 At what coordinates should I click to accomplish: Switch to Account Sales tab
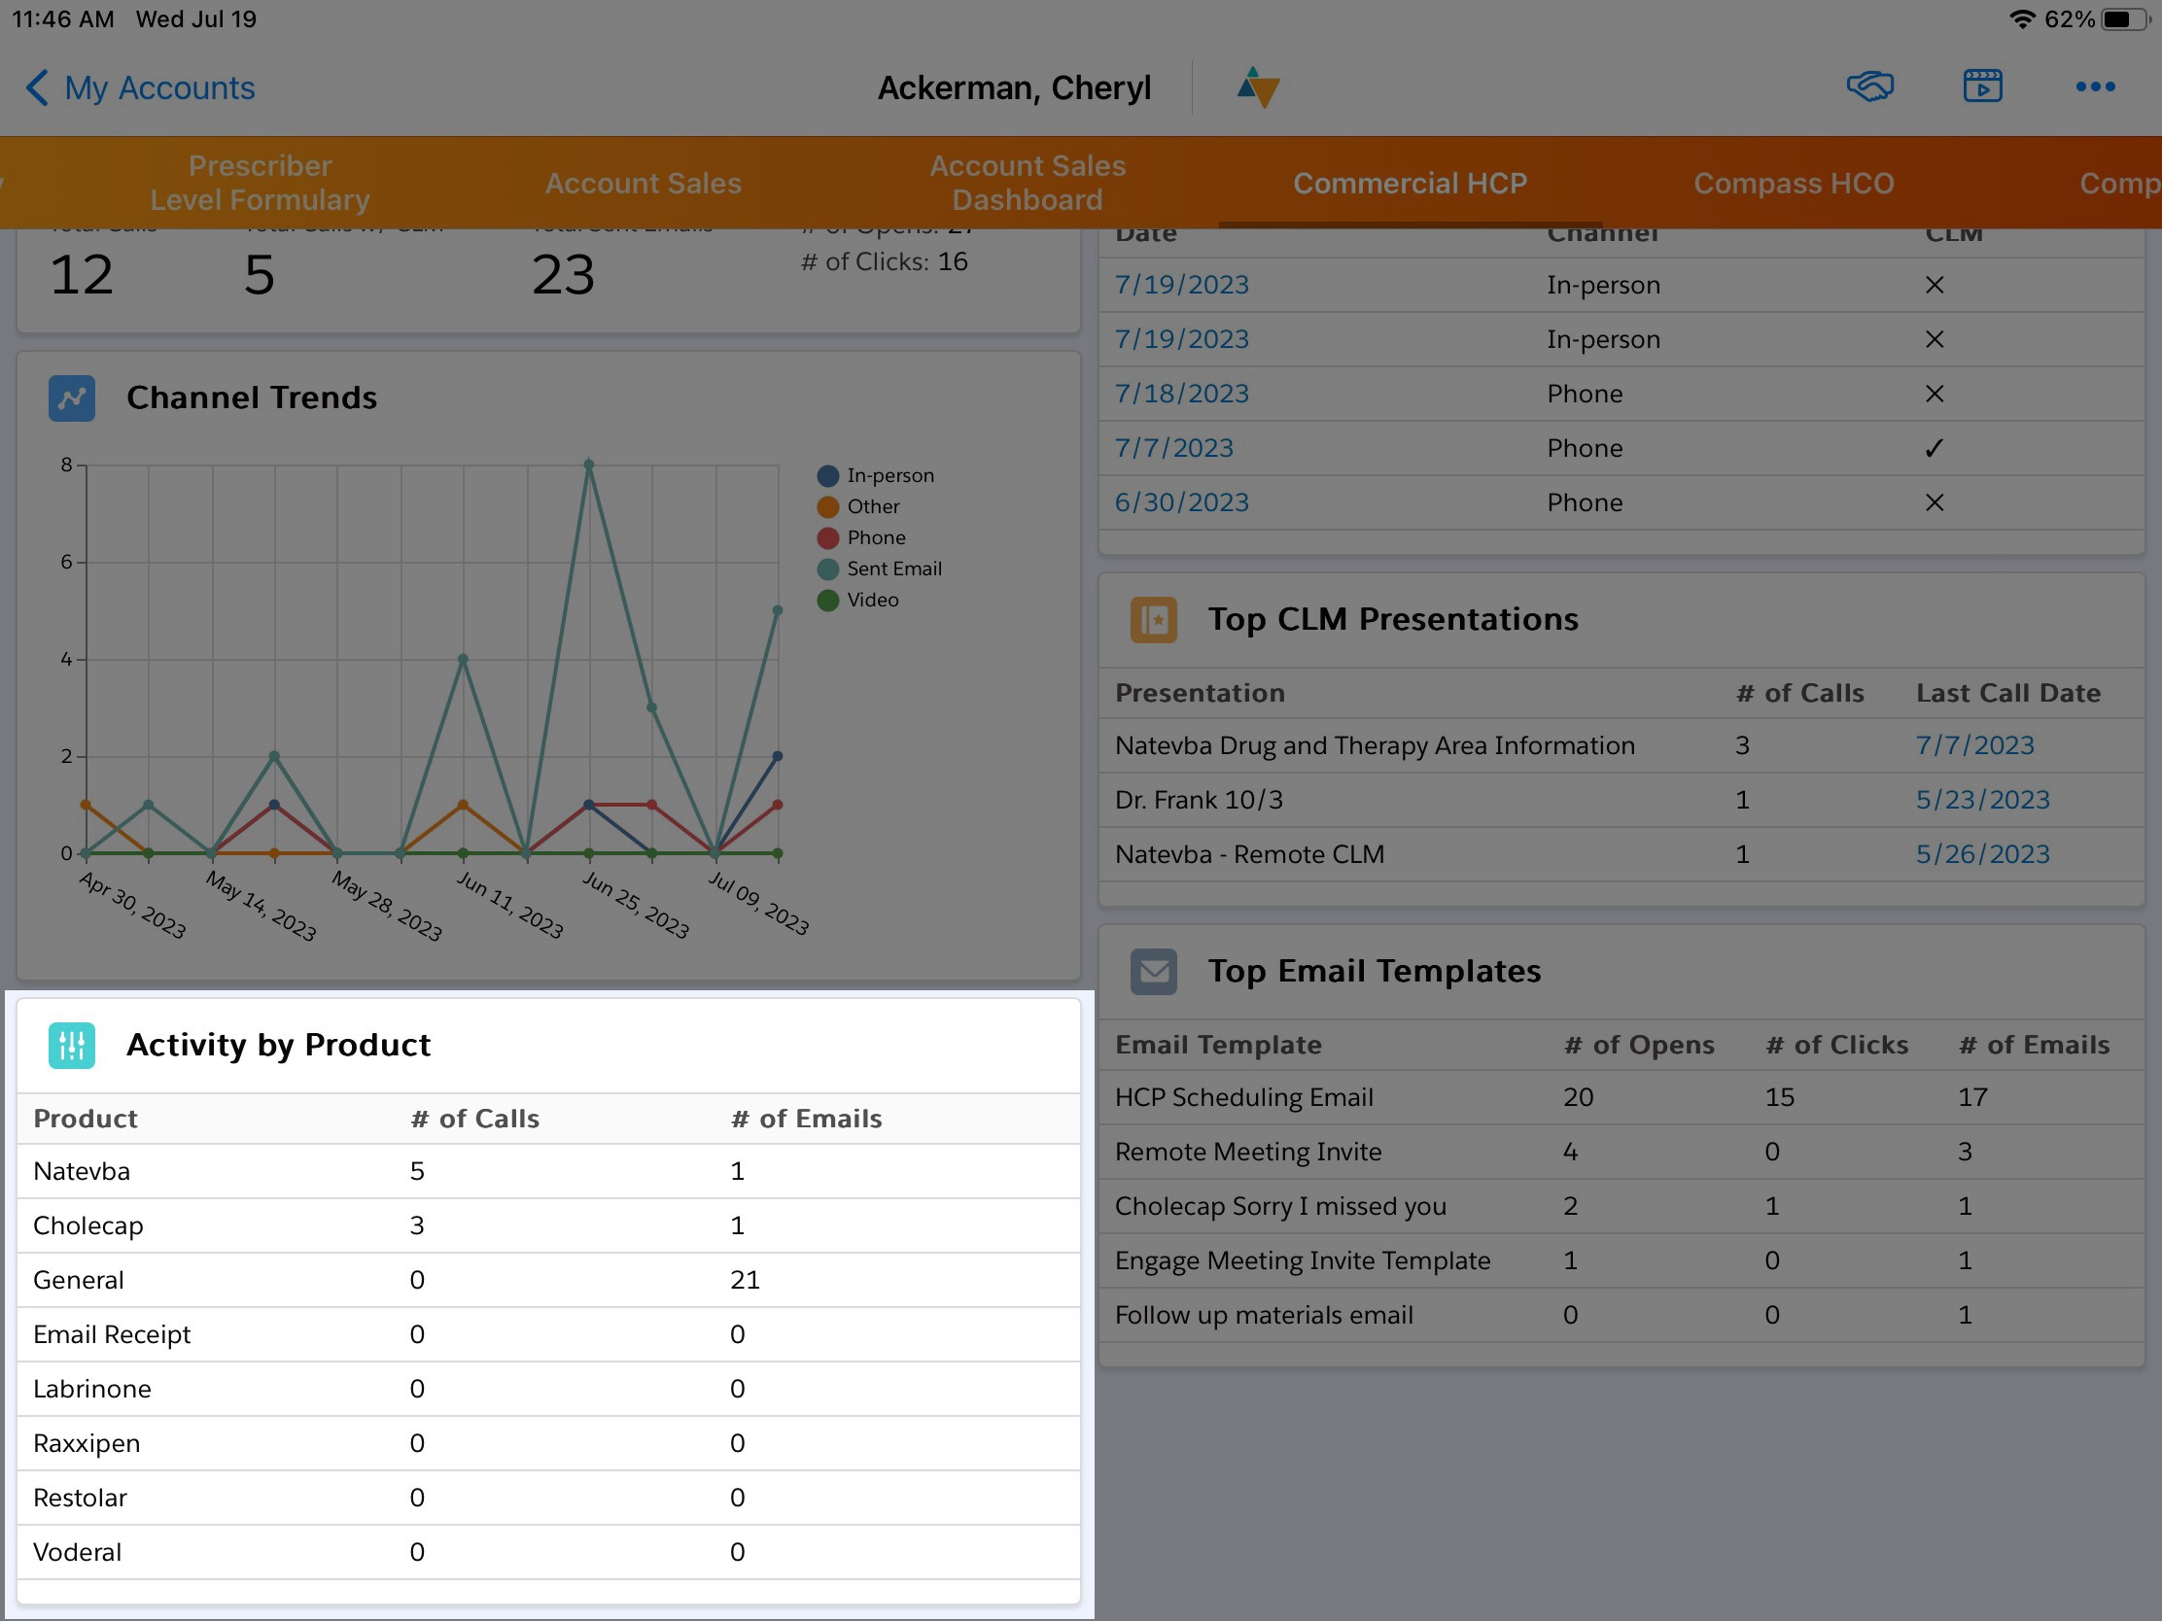click(643, 184)
